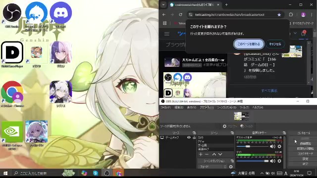Viewport: 317px width, 178px height.
Task: Adjust the desktop audio volume slider
Action: point(253,146)
